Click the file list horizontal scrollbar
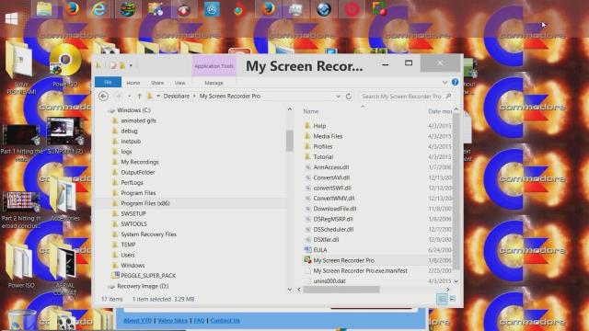The width and height of the screenshot is (589, 331). (x=341, y=290)
